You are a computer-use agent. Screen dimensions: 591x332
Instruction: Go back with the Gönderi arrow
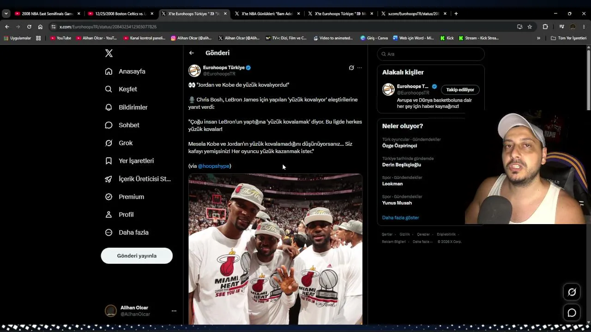pyautogui.click(x=191, y=53)
